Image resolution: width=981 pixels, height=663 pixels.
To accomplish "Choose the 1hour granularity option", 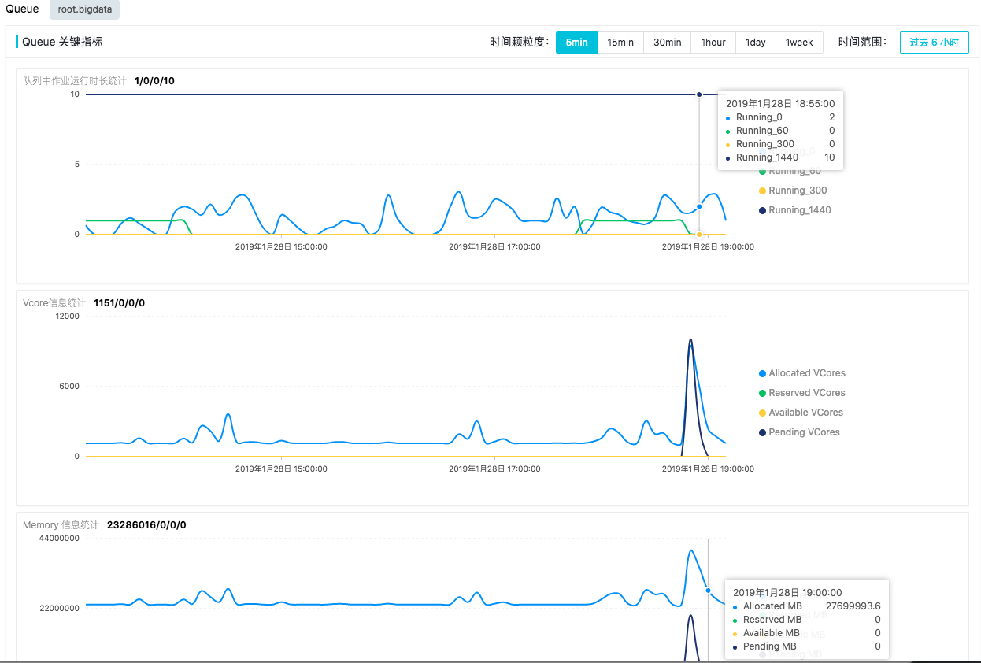I will [713, 43].
